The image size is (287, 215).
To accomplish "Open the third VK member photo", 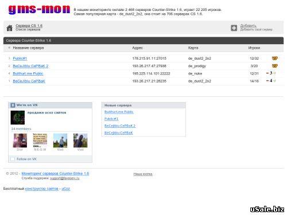I will 60,140.
